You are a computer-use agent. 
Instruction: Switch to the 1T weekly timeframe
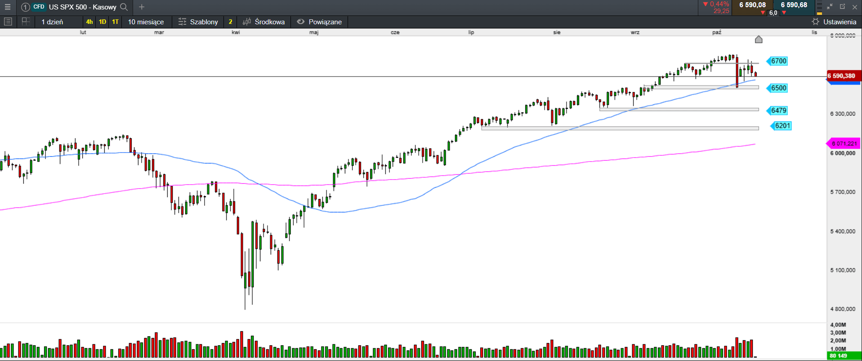(116, 22)
